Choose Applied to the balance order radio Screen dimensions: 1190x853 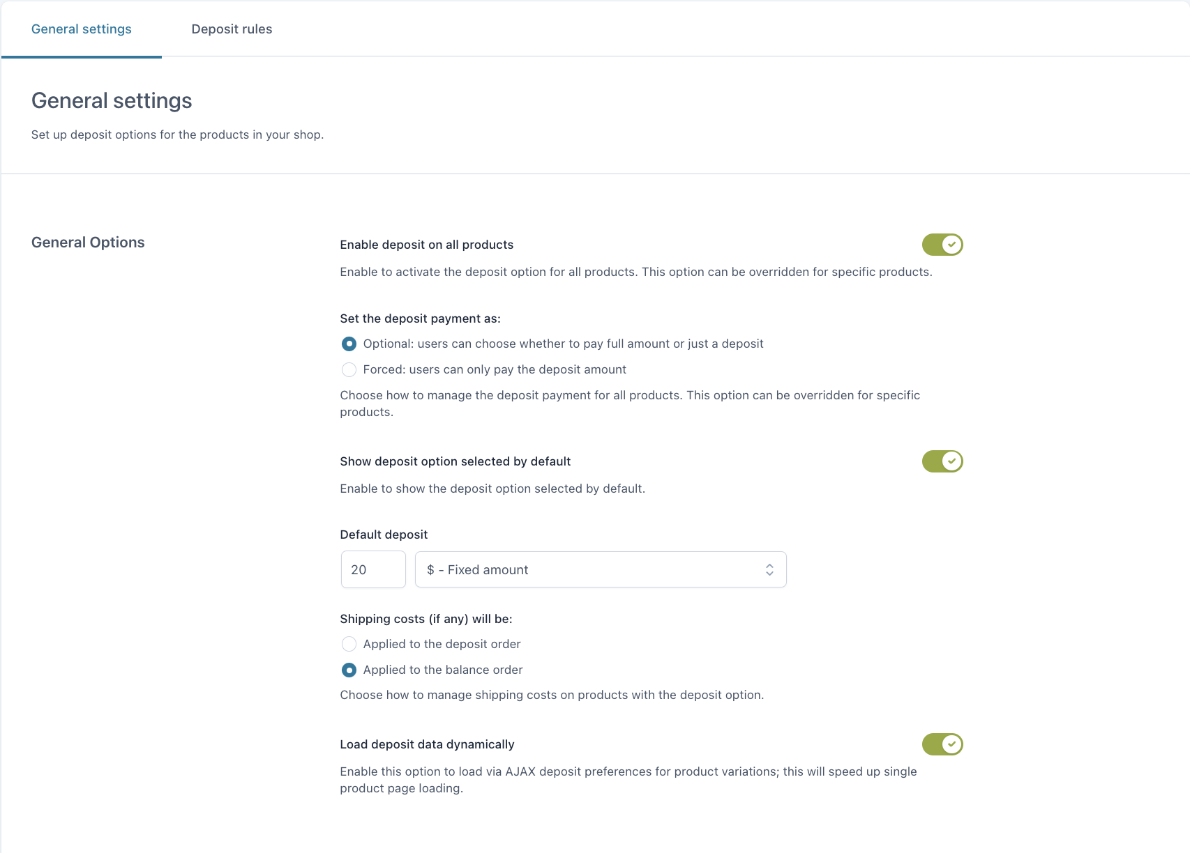349,670
